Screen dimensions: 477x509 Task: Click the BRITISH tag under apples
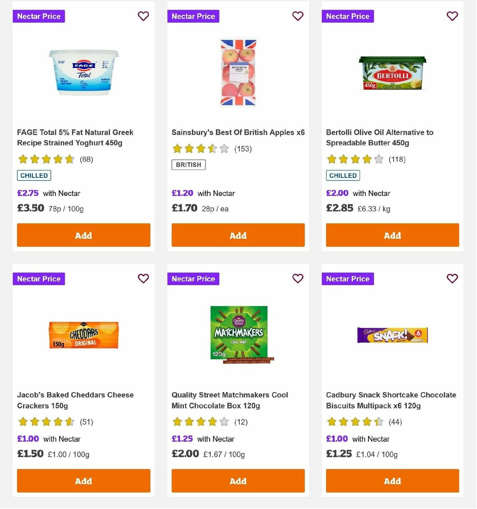188,164
